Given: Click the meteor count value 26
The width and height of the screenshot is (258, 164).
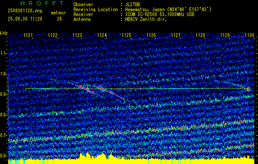Looking at the screenshot, I should [59, 19].
